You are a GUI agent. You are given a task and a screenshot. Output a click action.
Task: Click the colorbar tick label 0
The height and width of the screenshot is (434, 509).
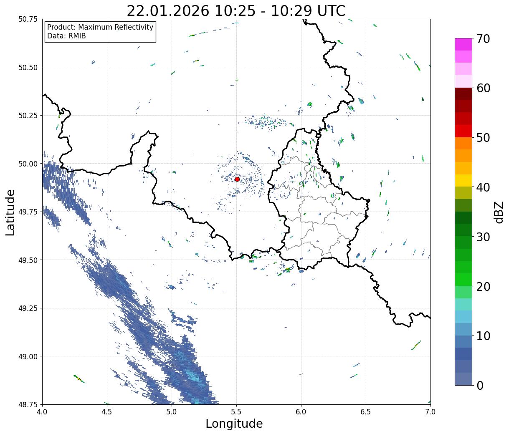(480, 386)
